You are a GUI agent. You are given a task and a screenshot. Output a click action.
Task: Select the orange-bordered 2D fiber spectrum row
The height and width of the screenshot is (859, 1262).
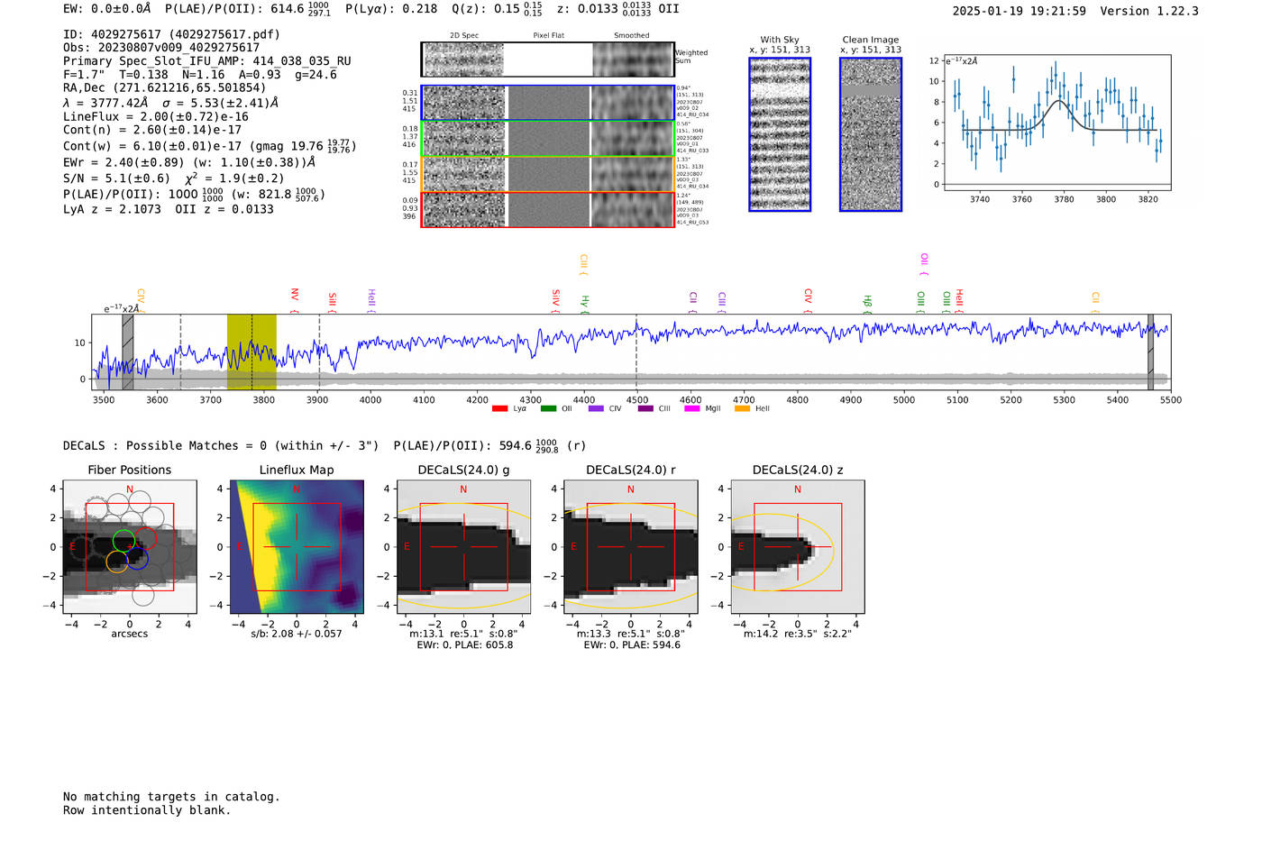(547, 174)
